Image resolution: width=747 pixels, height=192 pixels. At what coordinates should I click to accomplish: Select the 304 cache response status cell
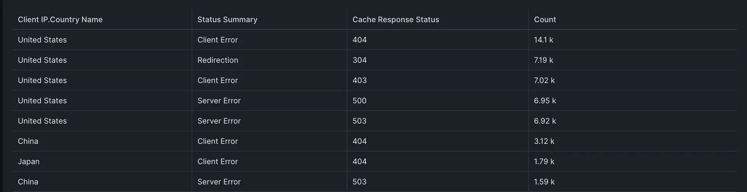coord(359,61)
